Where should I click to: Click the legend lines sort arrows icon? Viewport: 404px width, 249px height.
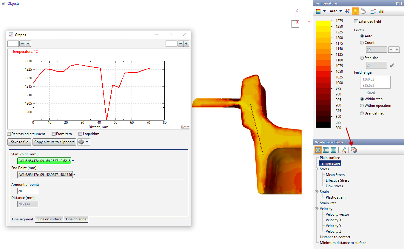pos(373,11)
